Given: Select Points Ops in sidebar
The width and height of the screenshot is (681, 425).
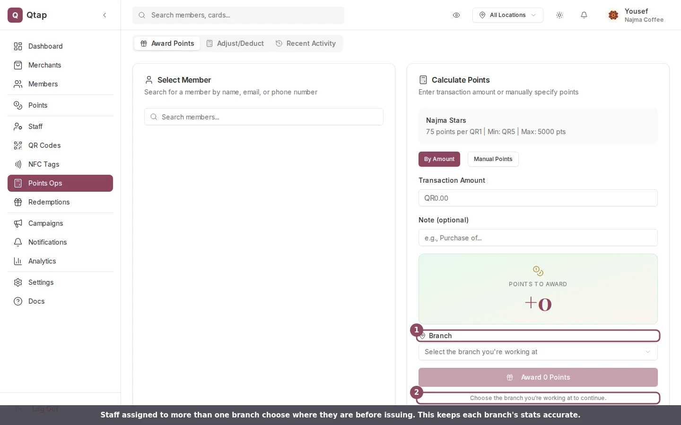Looking at the screenshot, I should tap(60, 183).
